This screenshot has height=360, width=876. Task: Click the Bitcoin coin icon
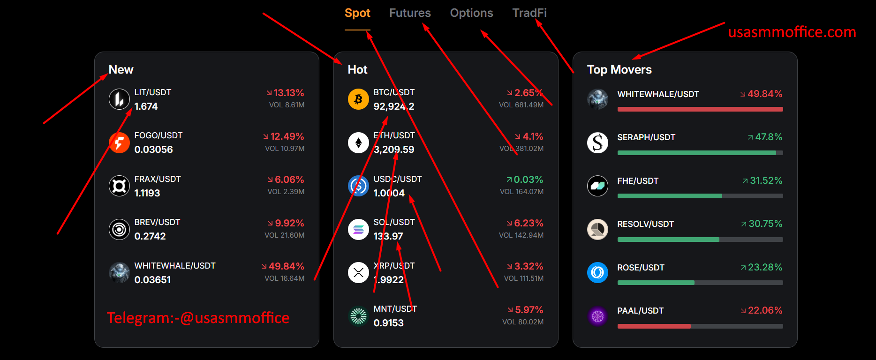tap(358, 99)
